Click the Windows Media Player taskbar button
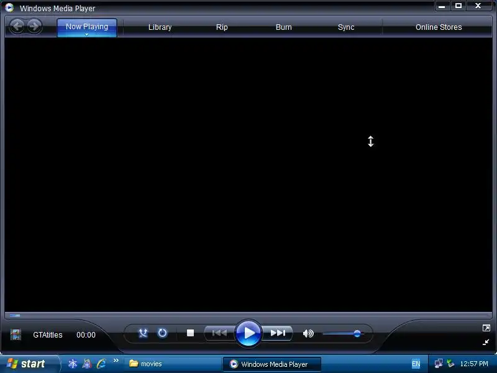This screenshot has height=373, width=497. tap(272, 364)
